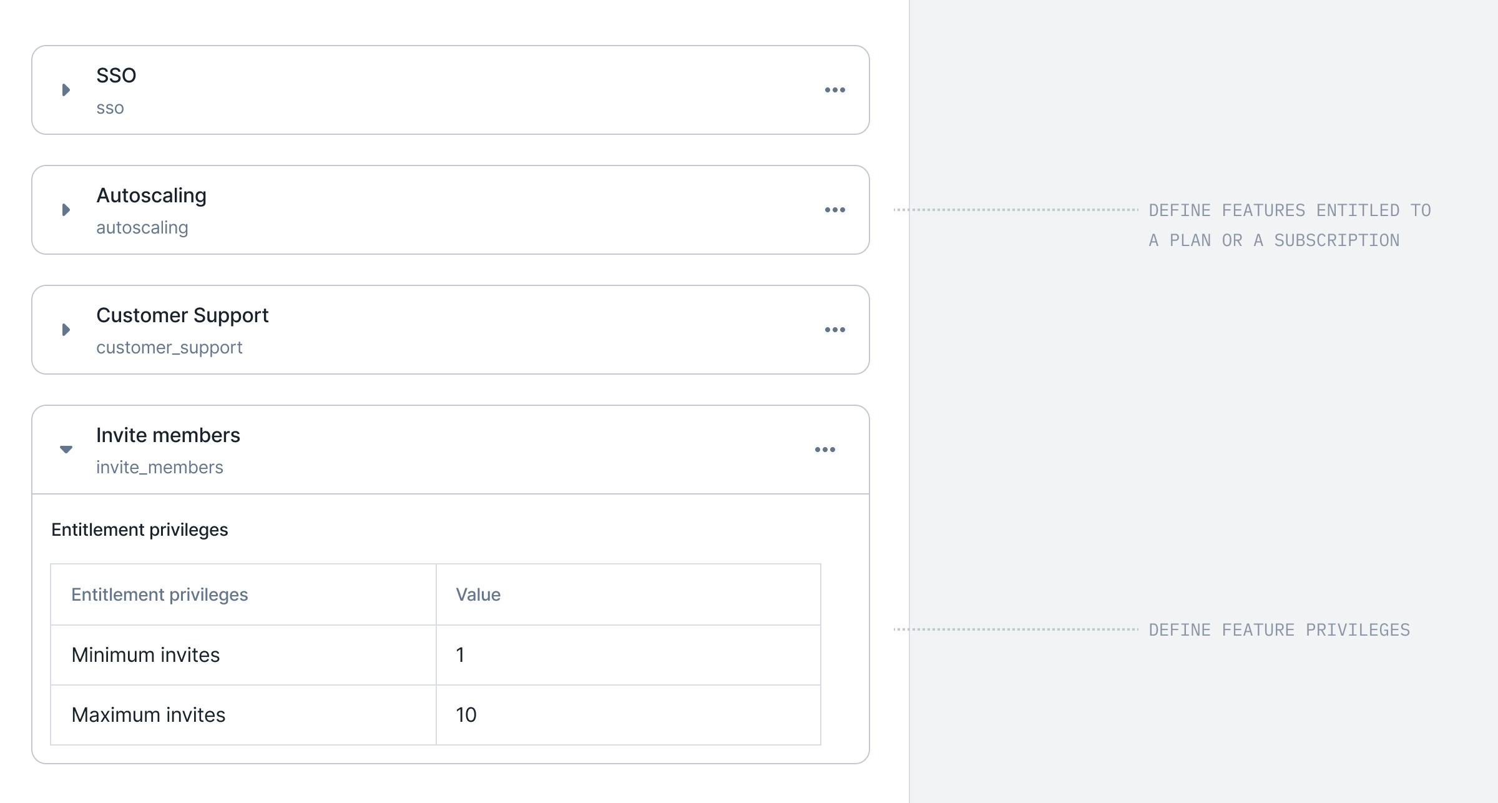Click the invite_members identifier text

tap(160, 468)
